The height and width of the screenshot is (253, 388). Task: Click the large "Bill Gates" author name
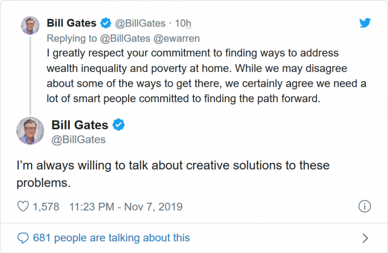click(80, 125)
